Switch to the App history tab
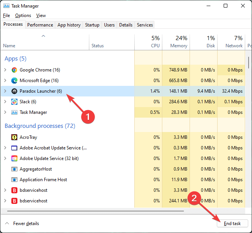 69,25
